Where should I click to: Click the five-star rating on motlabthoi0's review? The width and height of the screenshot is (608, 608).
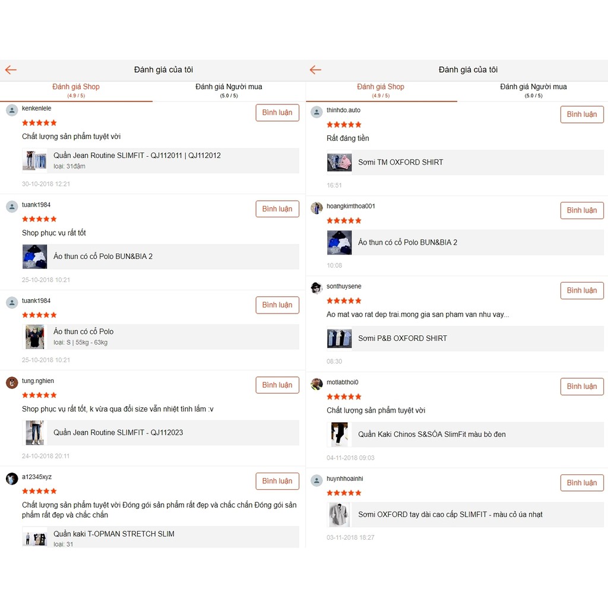(x=344, y=397)
